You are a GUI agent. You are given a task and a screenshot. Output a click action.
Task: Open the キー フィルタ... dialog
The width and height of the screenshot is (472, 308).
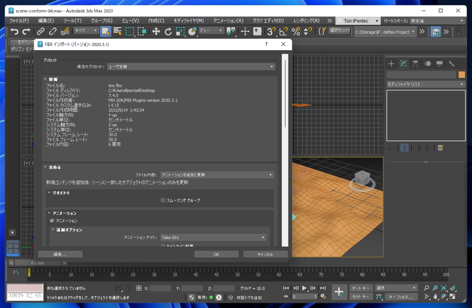(401, 297)
